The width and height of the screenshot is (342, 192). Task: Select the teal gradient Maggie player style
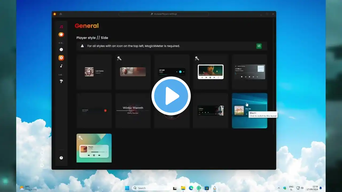(94, 148)
